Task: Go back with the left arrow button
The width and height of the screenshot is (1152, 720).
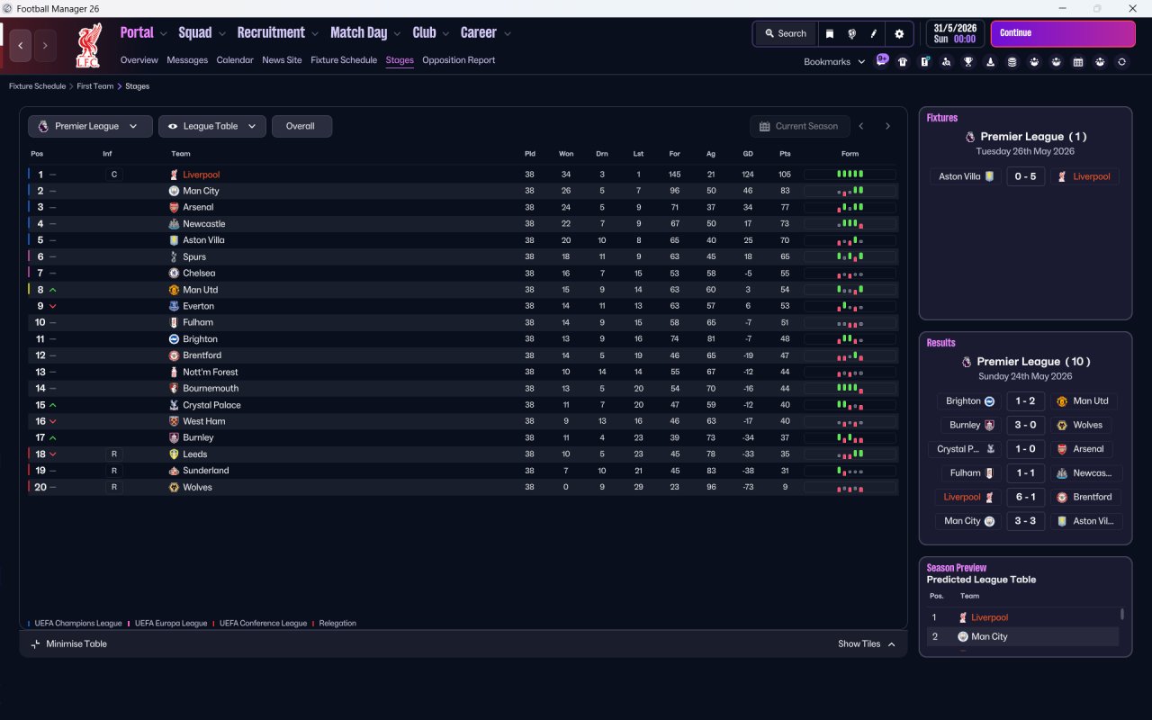Action: [21, 45]
